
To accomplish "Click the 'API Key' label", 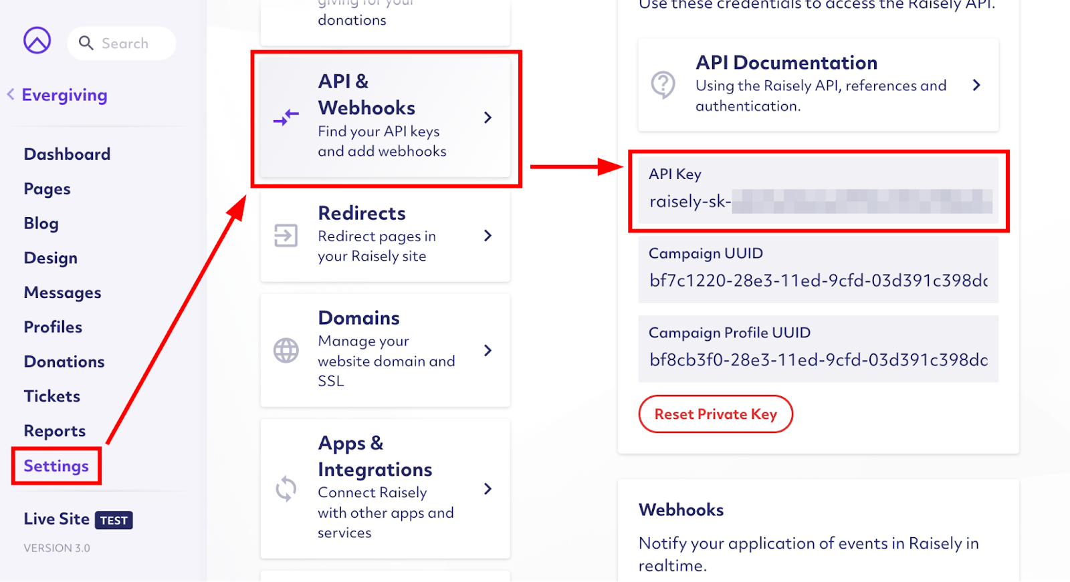I will [675, 174].
